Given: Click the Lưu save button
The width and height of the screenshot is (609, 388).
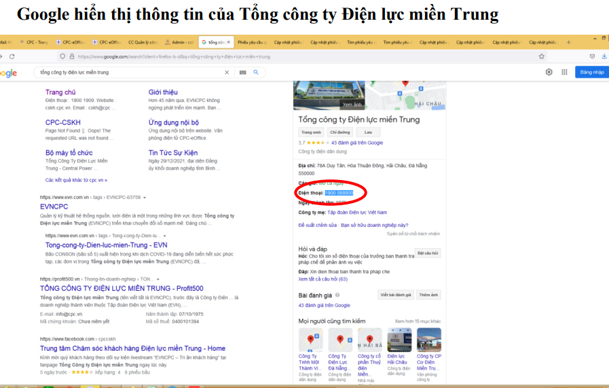Looking at the screenshot, I should (x=368, y=133).
